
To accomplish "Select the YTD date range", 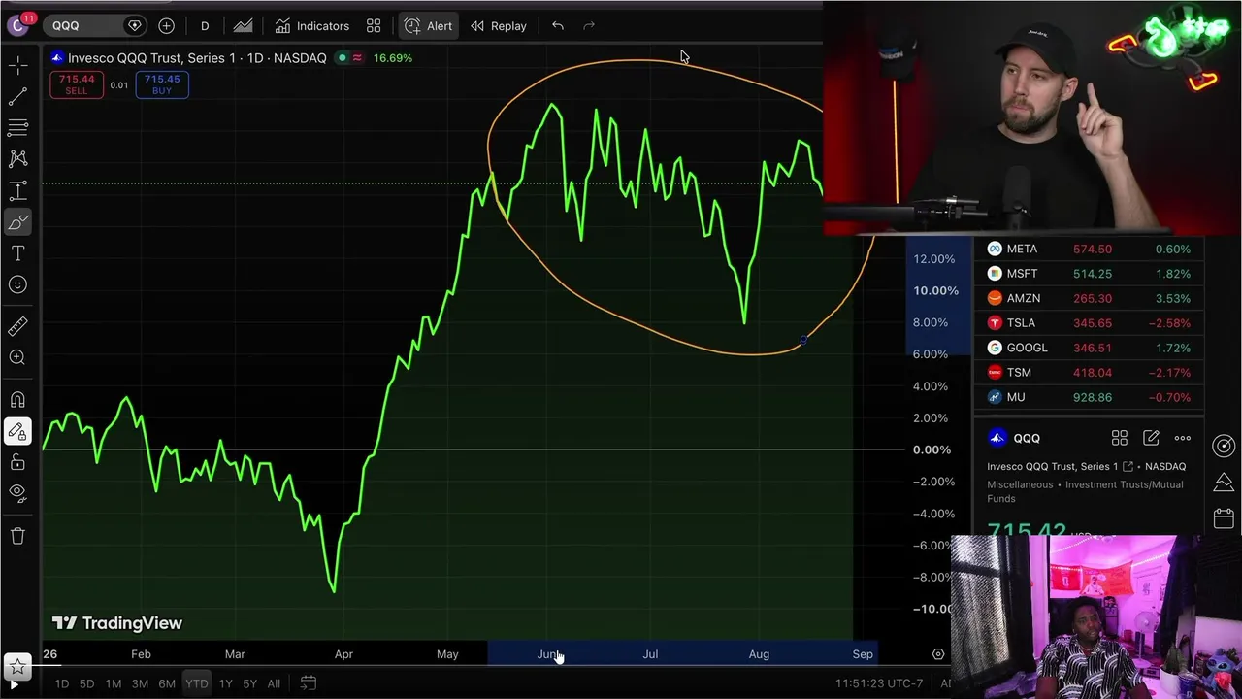I will 197,683.
